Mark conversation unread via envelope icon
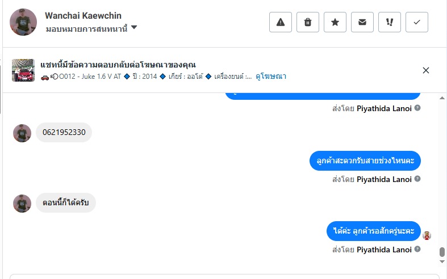 (362, 22)
